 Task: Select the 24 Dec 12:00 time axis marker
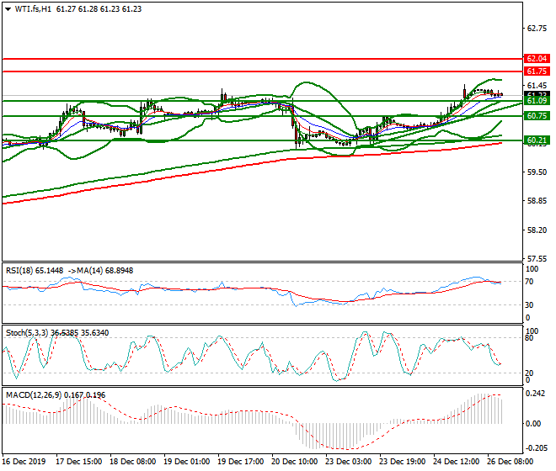click(x=456, y=462)
